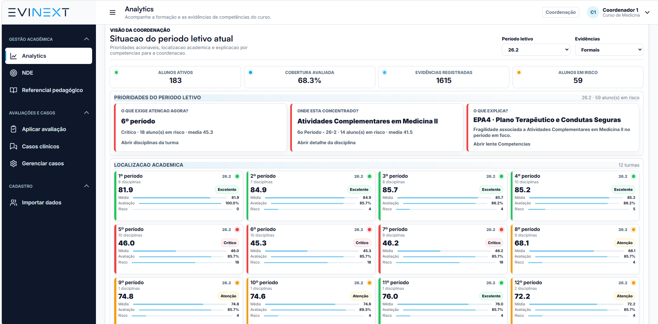
Task: Click the red status dot on 6º período card
Action: click(x=370, y=230)
